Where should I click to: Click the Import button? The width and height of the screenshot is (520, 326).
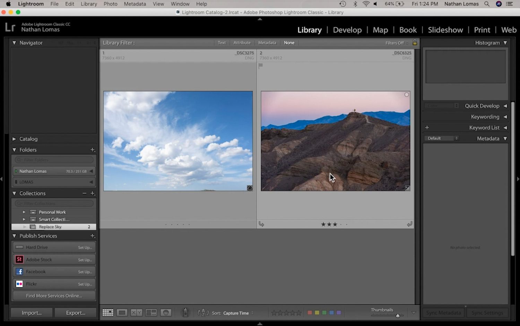click(32, 313)
